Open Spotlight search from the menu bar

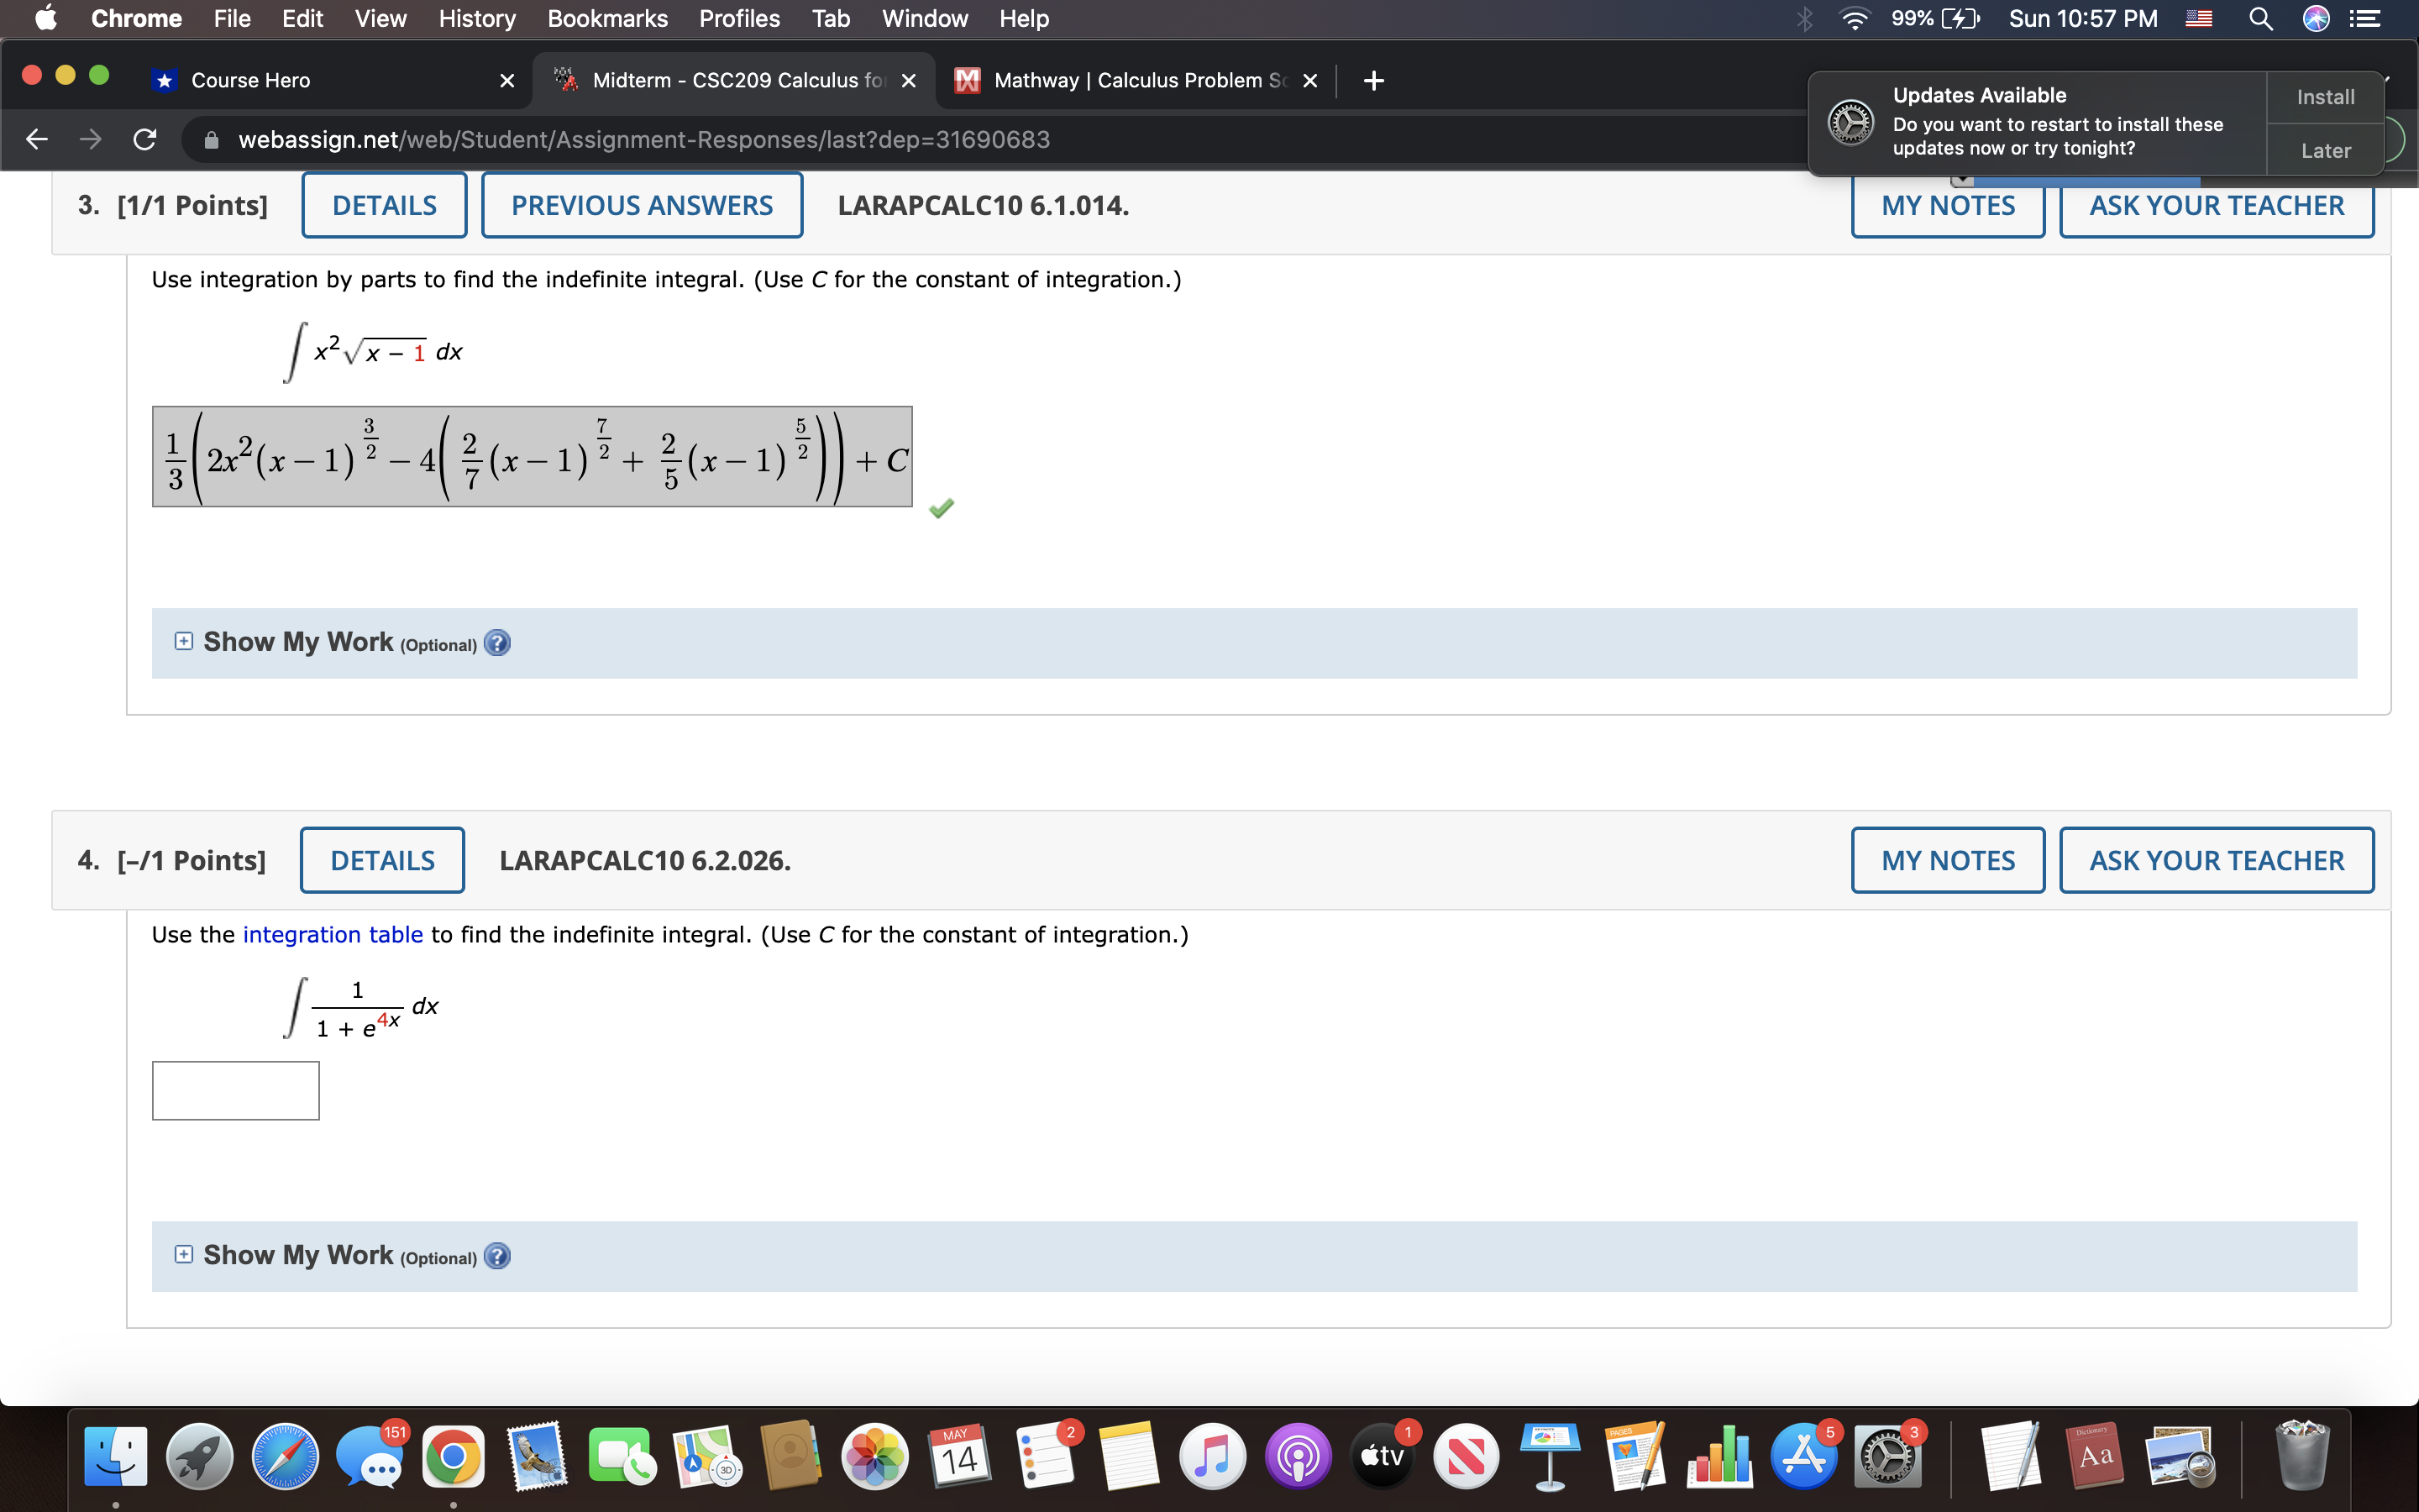coord(2261,18)
